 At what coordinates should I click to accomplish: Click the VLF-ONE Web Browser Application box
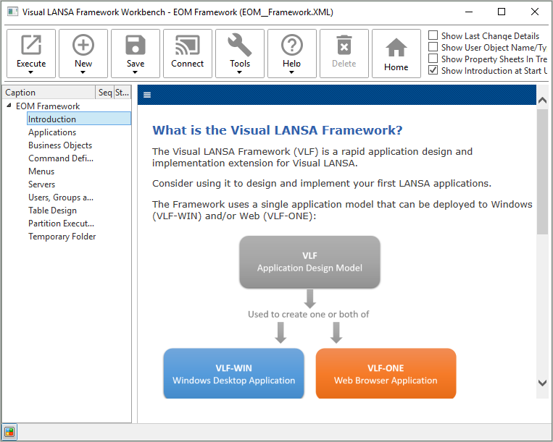386,373
